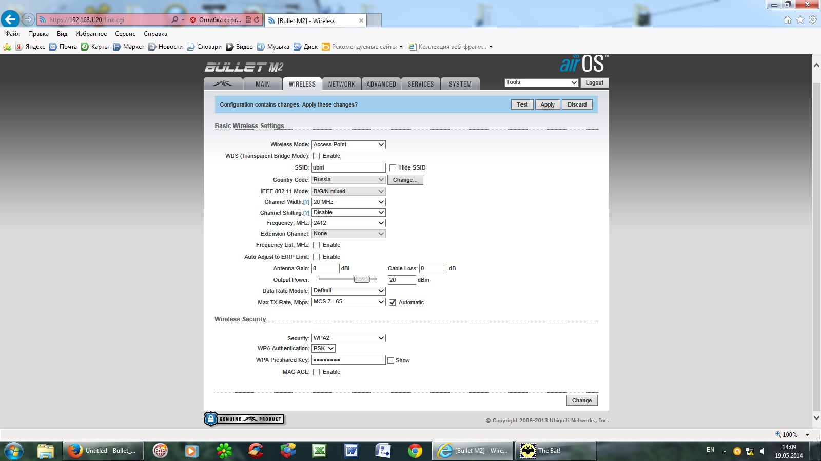The image size is (821, 461).
Task: Click the Channel Width [?] help link
Action: [306, 202]
